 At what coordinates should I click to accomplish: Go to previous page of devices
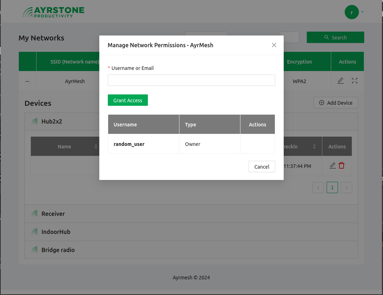(x=318, y=188)
